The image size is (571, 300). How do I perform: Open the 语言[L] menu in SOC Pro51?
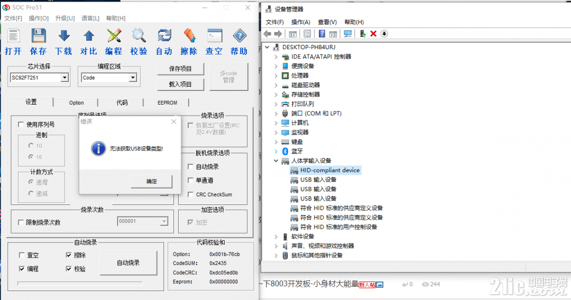pyautogui.click(x=90, y=18)
